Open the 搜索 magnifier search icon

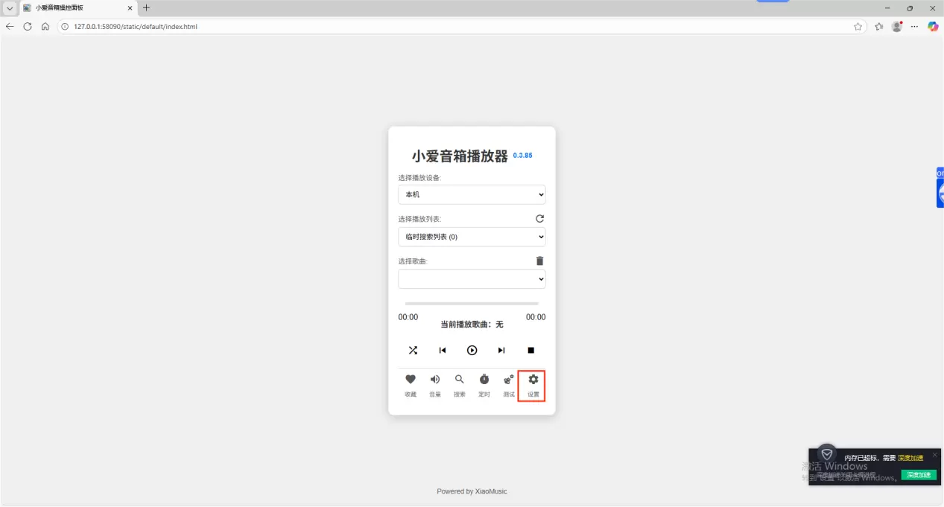tap(460, 380)
